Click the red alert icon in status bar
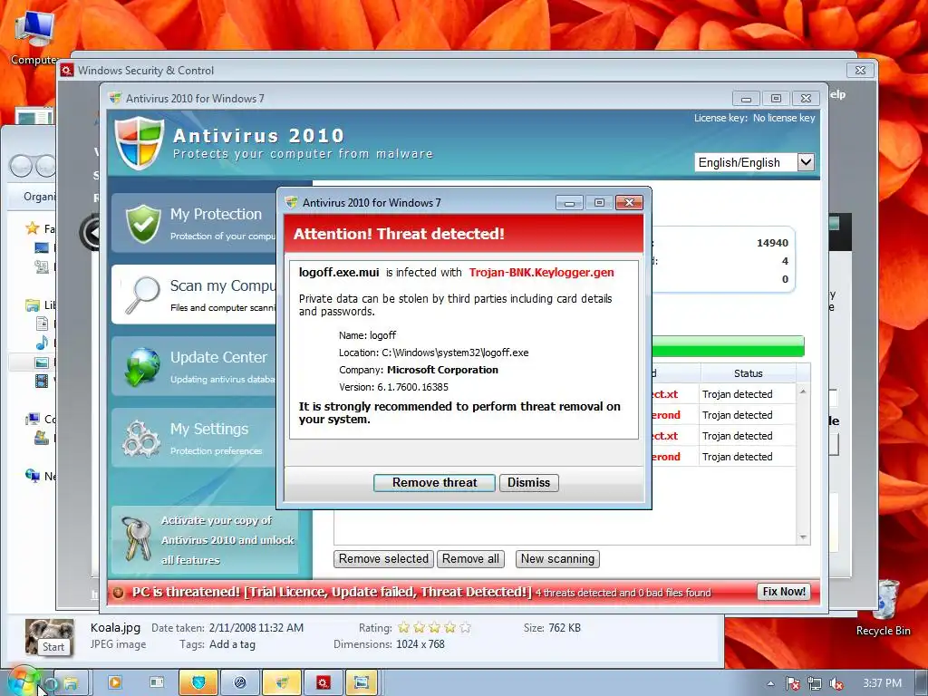Screen dimensions: 928x696 tap(119, 593)
